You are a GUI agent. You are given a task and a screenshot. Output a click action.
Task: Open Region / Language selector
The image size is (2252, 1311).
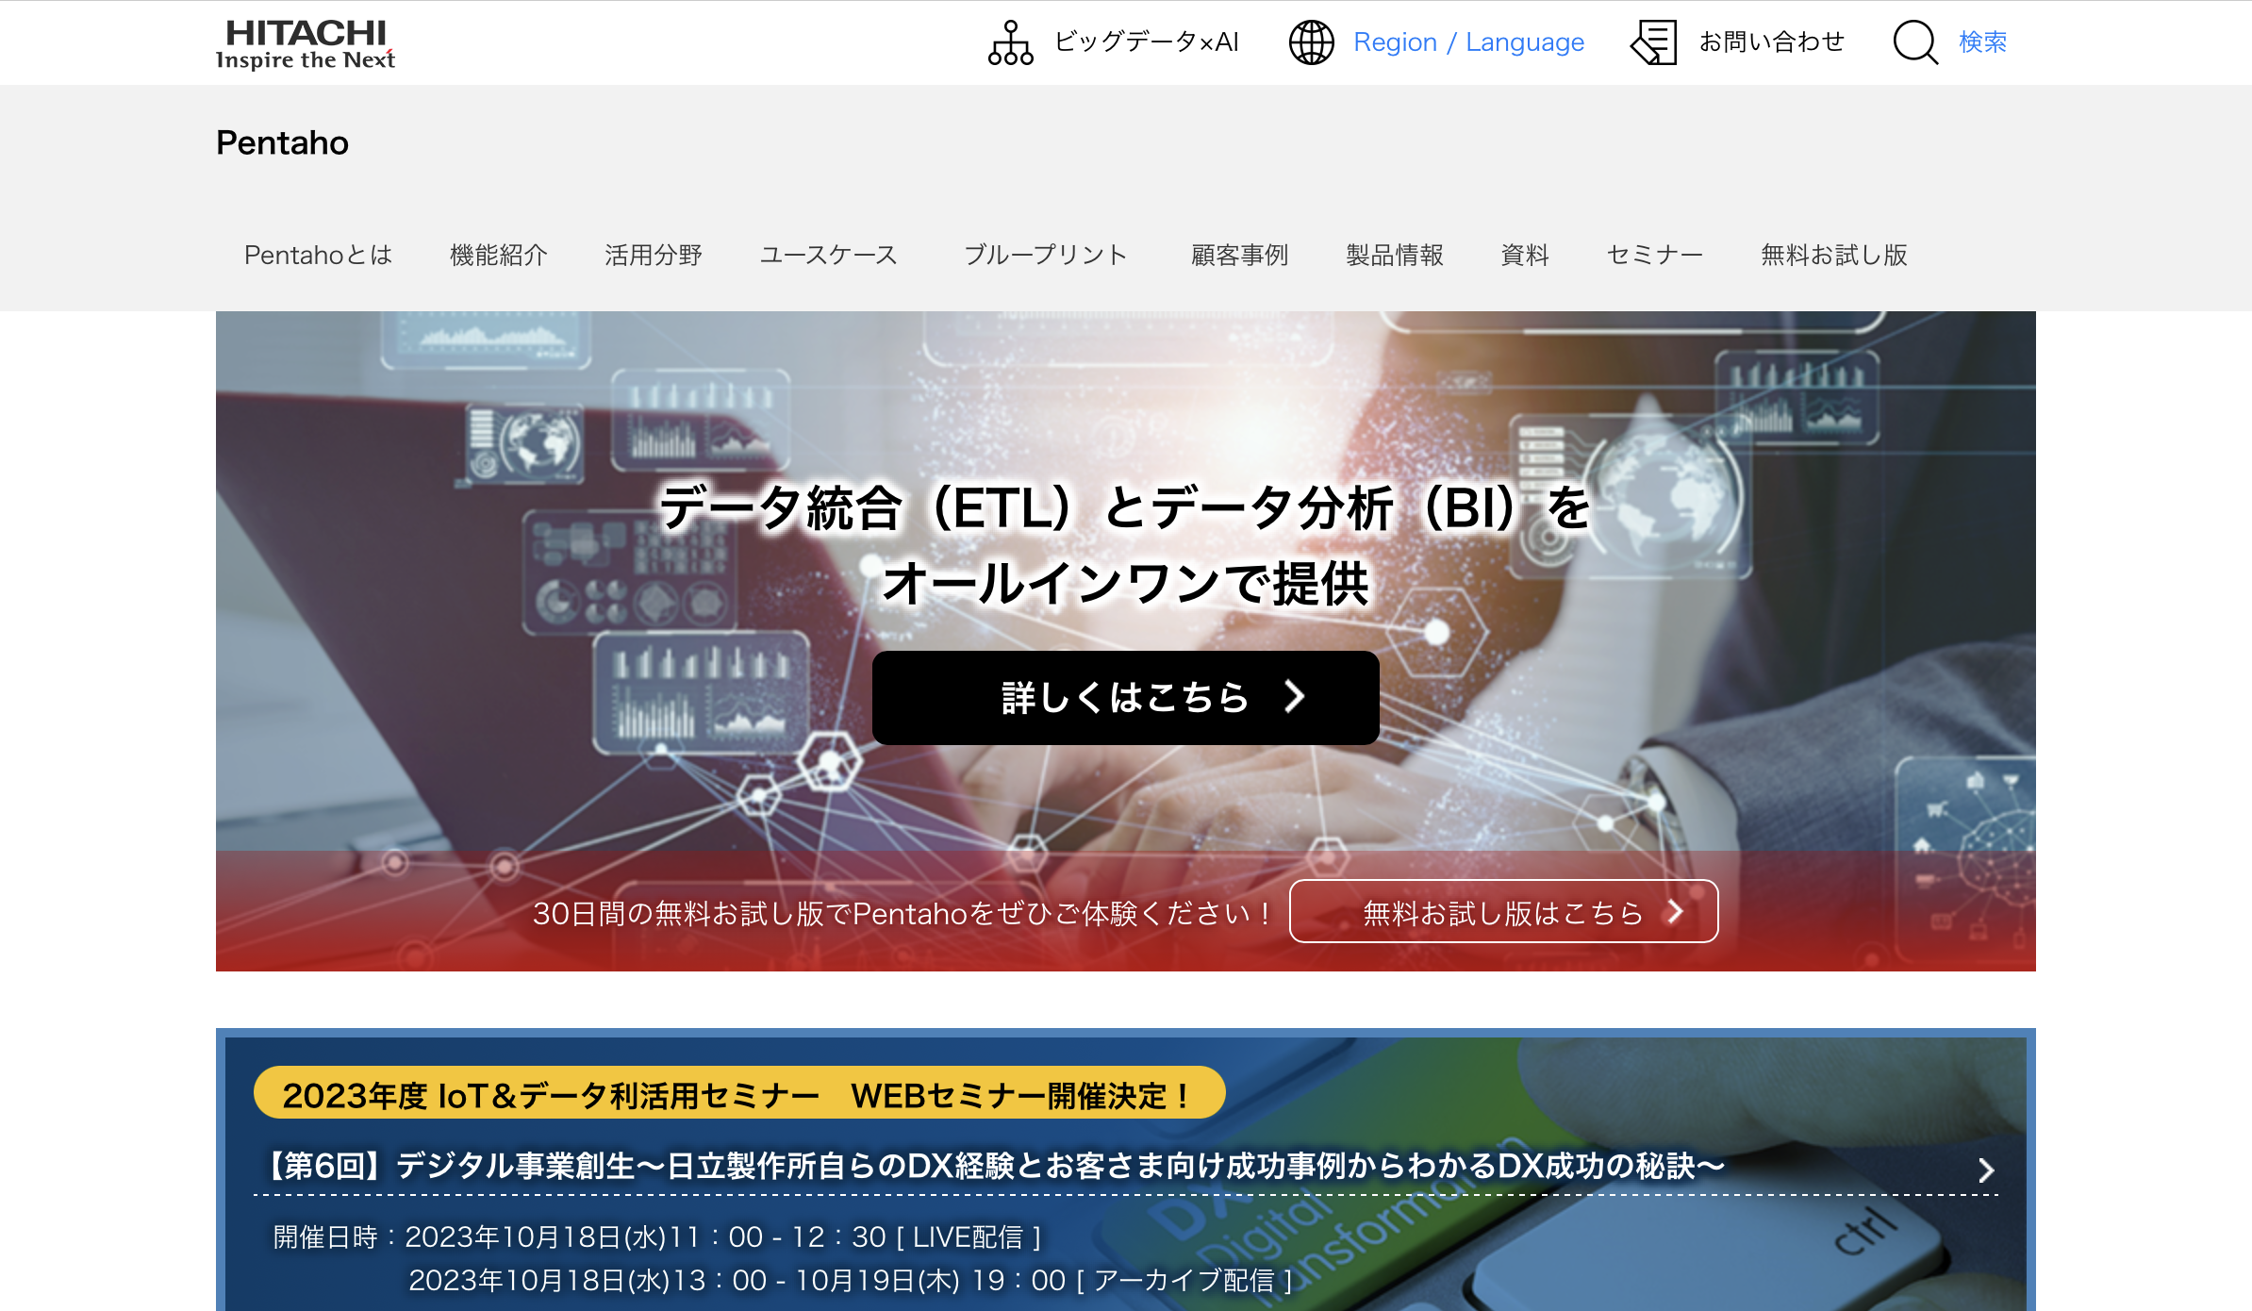(x=1468, y=42)
